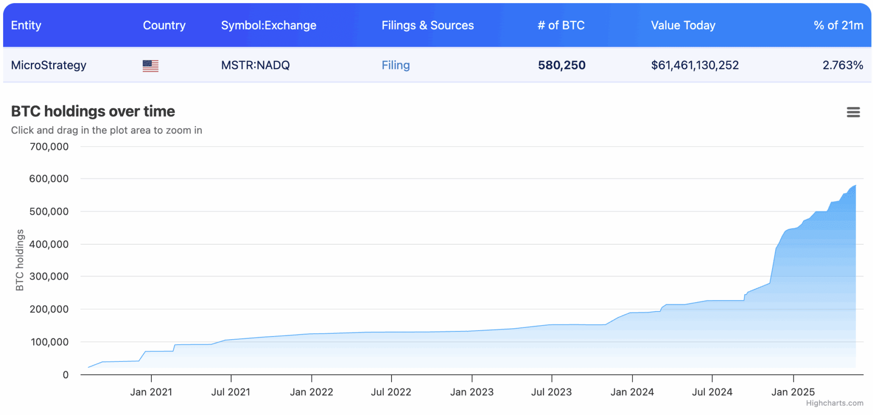Click the 200,000 y-axis label

pyautogui.click(x=49, y=309)
